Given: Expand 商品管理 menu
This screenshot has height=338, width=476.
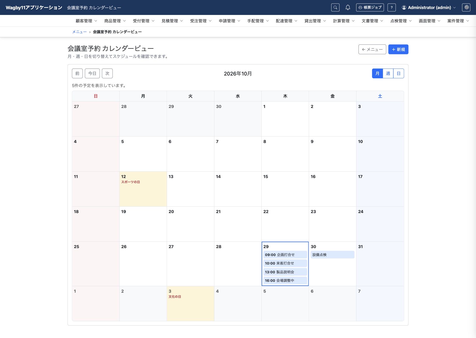Looking at the screenshot, I should coord(115,21).
